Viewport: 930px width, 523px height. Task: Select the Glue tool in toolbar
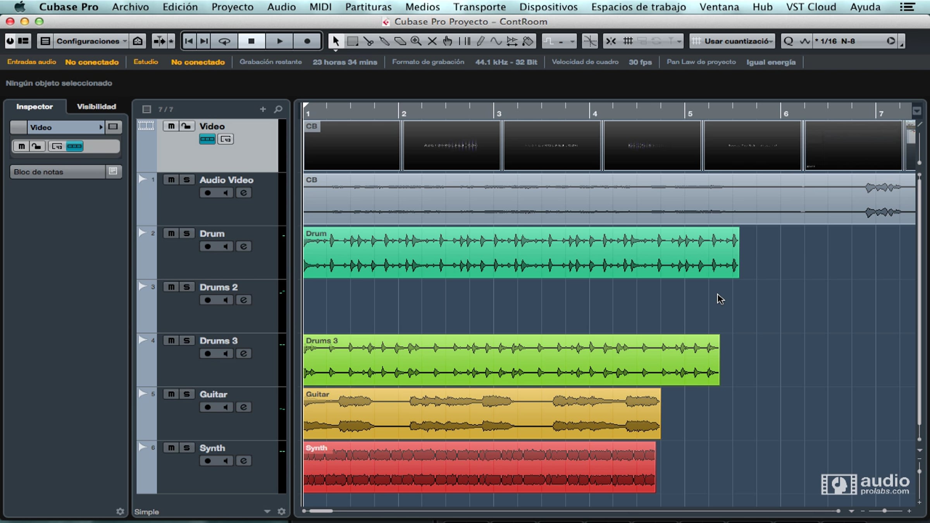(384, 41)
